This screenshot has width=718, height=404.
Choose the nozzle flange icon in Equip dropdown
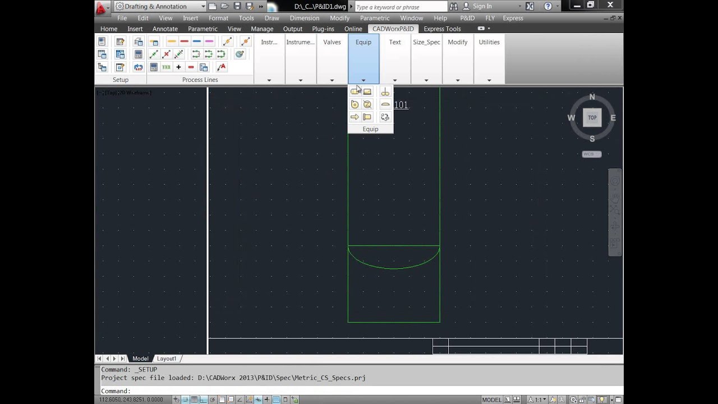[x=367, y=117]
